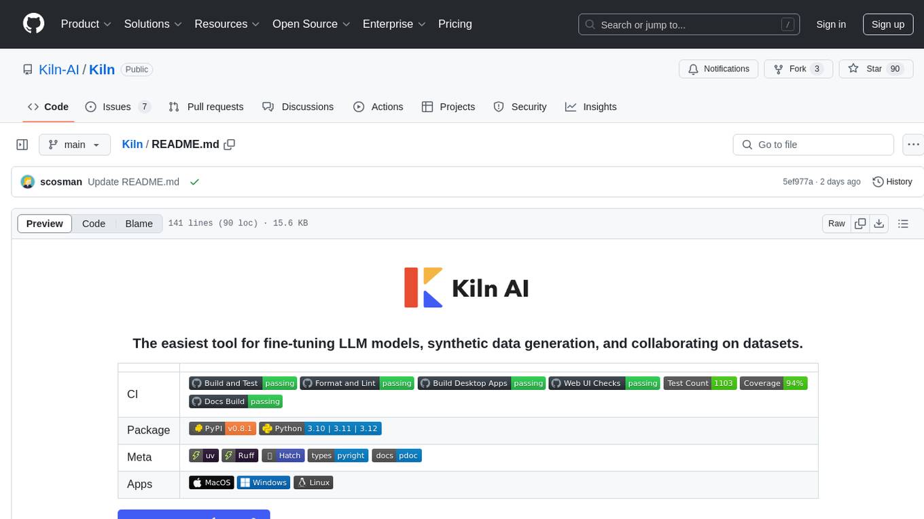Open the Build Desktop Apps badge
Image resolution: width=924 pixels, height=519 pixels.
click(x=482, y=383)
